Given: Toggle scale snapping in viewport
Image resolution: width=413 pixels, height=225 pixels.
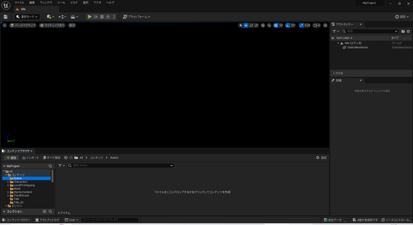Looking at the screenshot, I should pyautogui.click(x=301, y=25).
